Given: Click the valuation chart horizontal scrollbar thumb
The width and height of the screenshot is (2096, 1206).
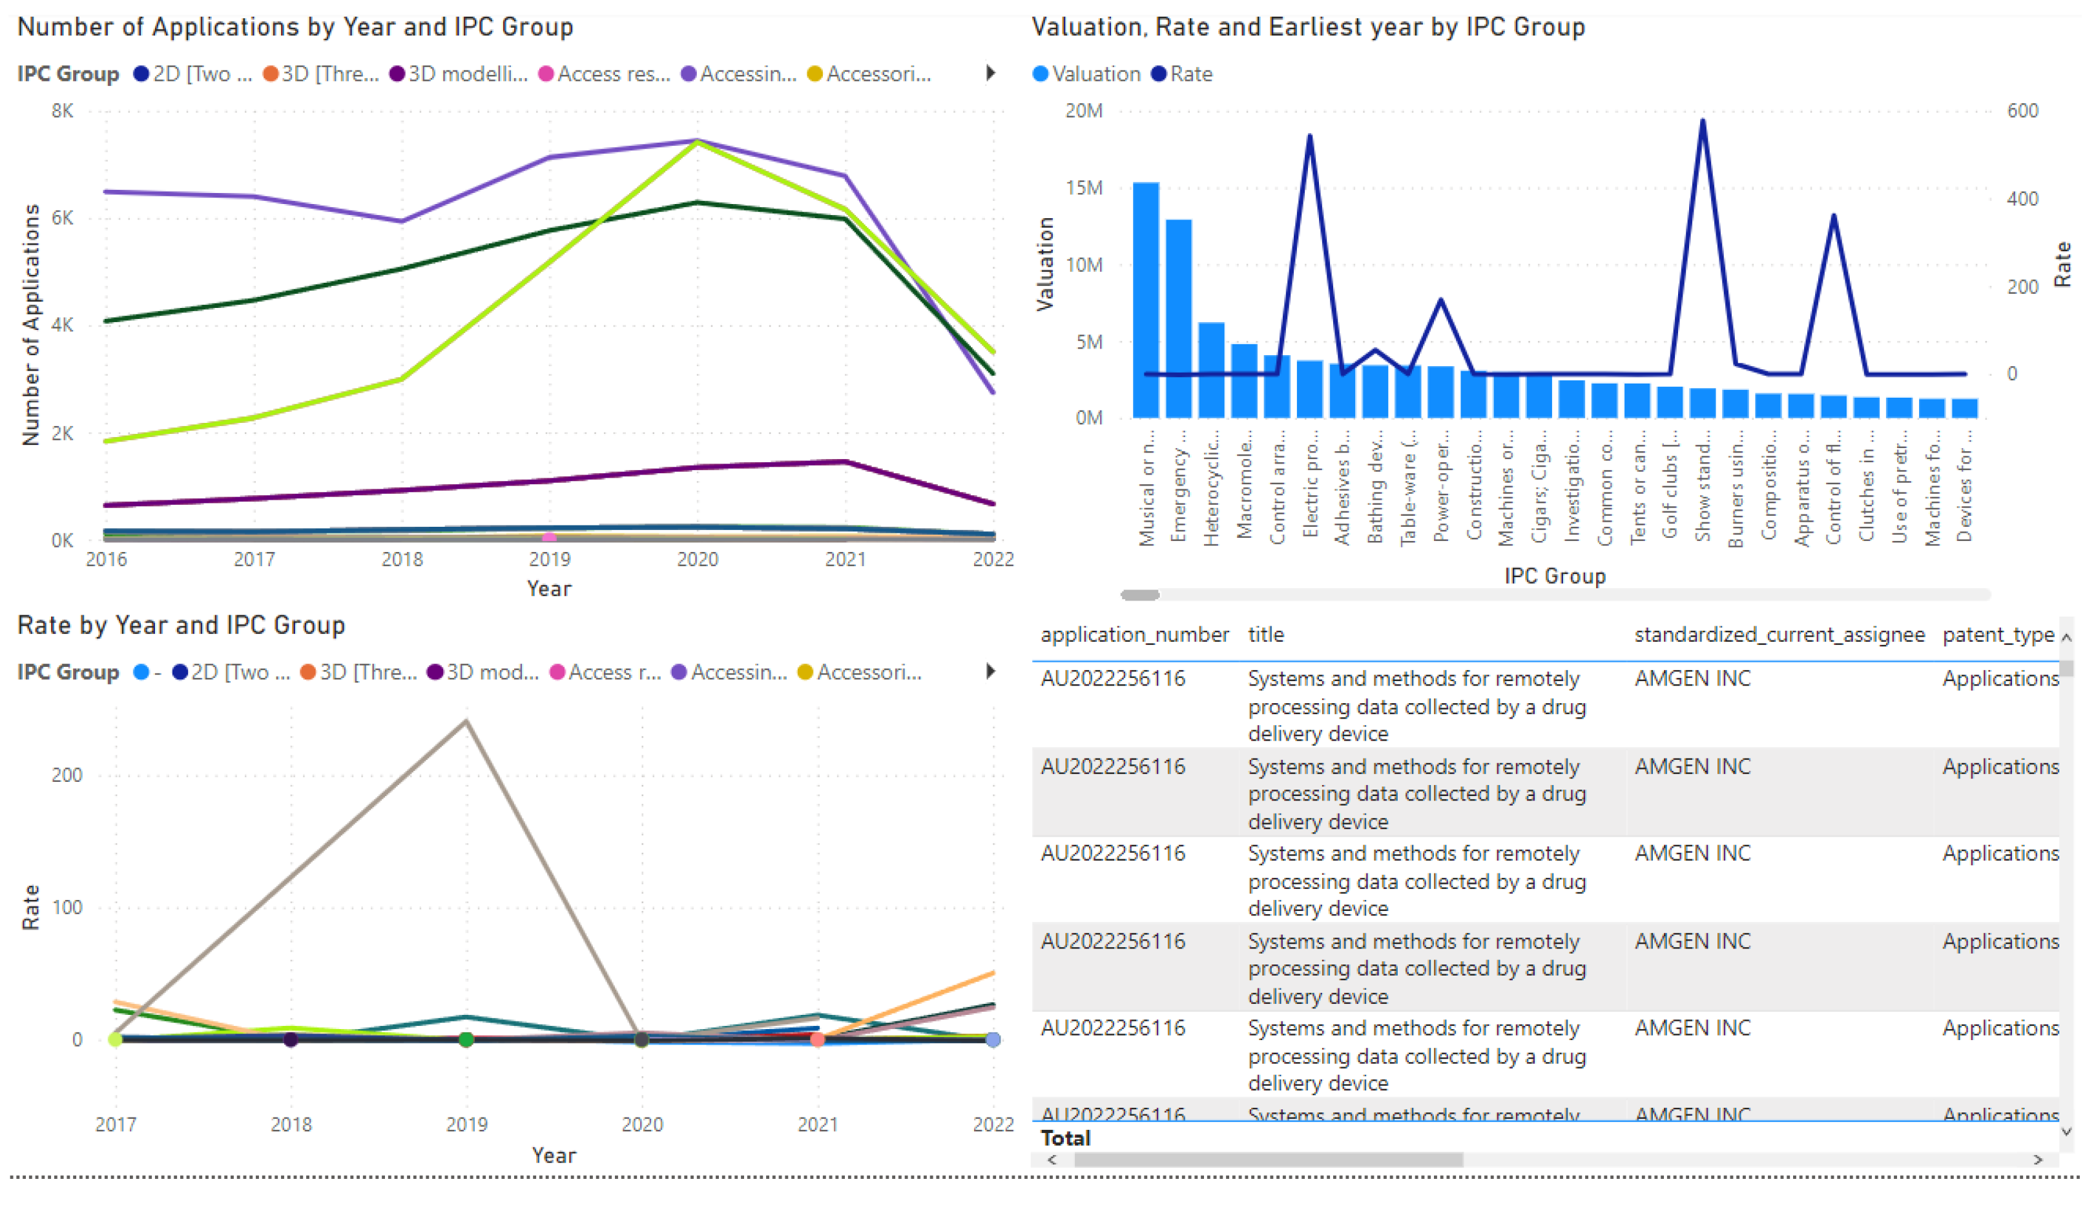Looking at the screenshot, I should (x=1140, y=595).
